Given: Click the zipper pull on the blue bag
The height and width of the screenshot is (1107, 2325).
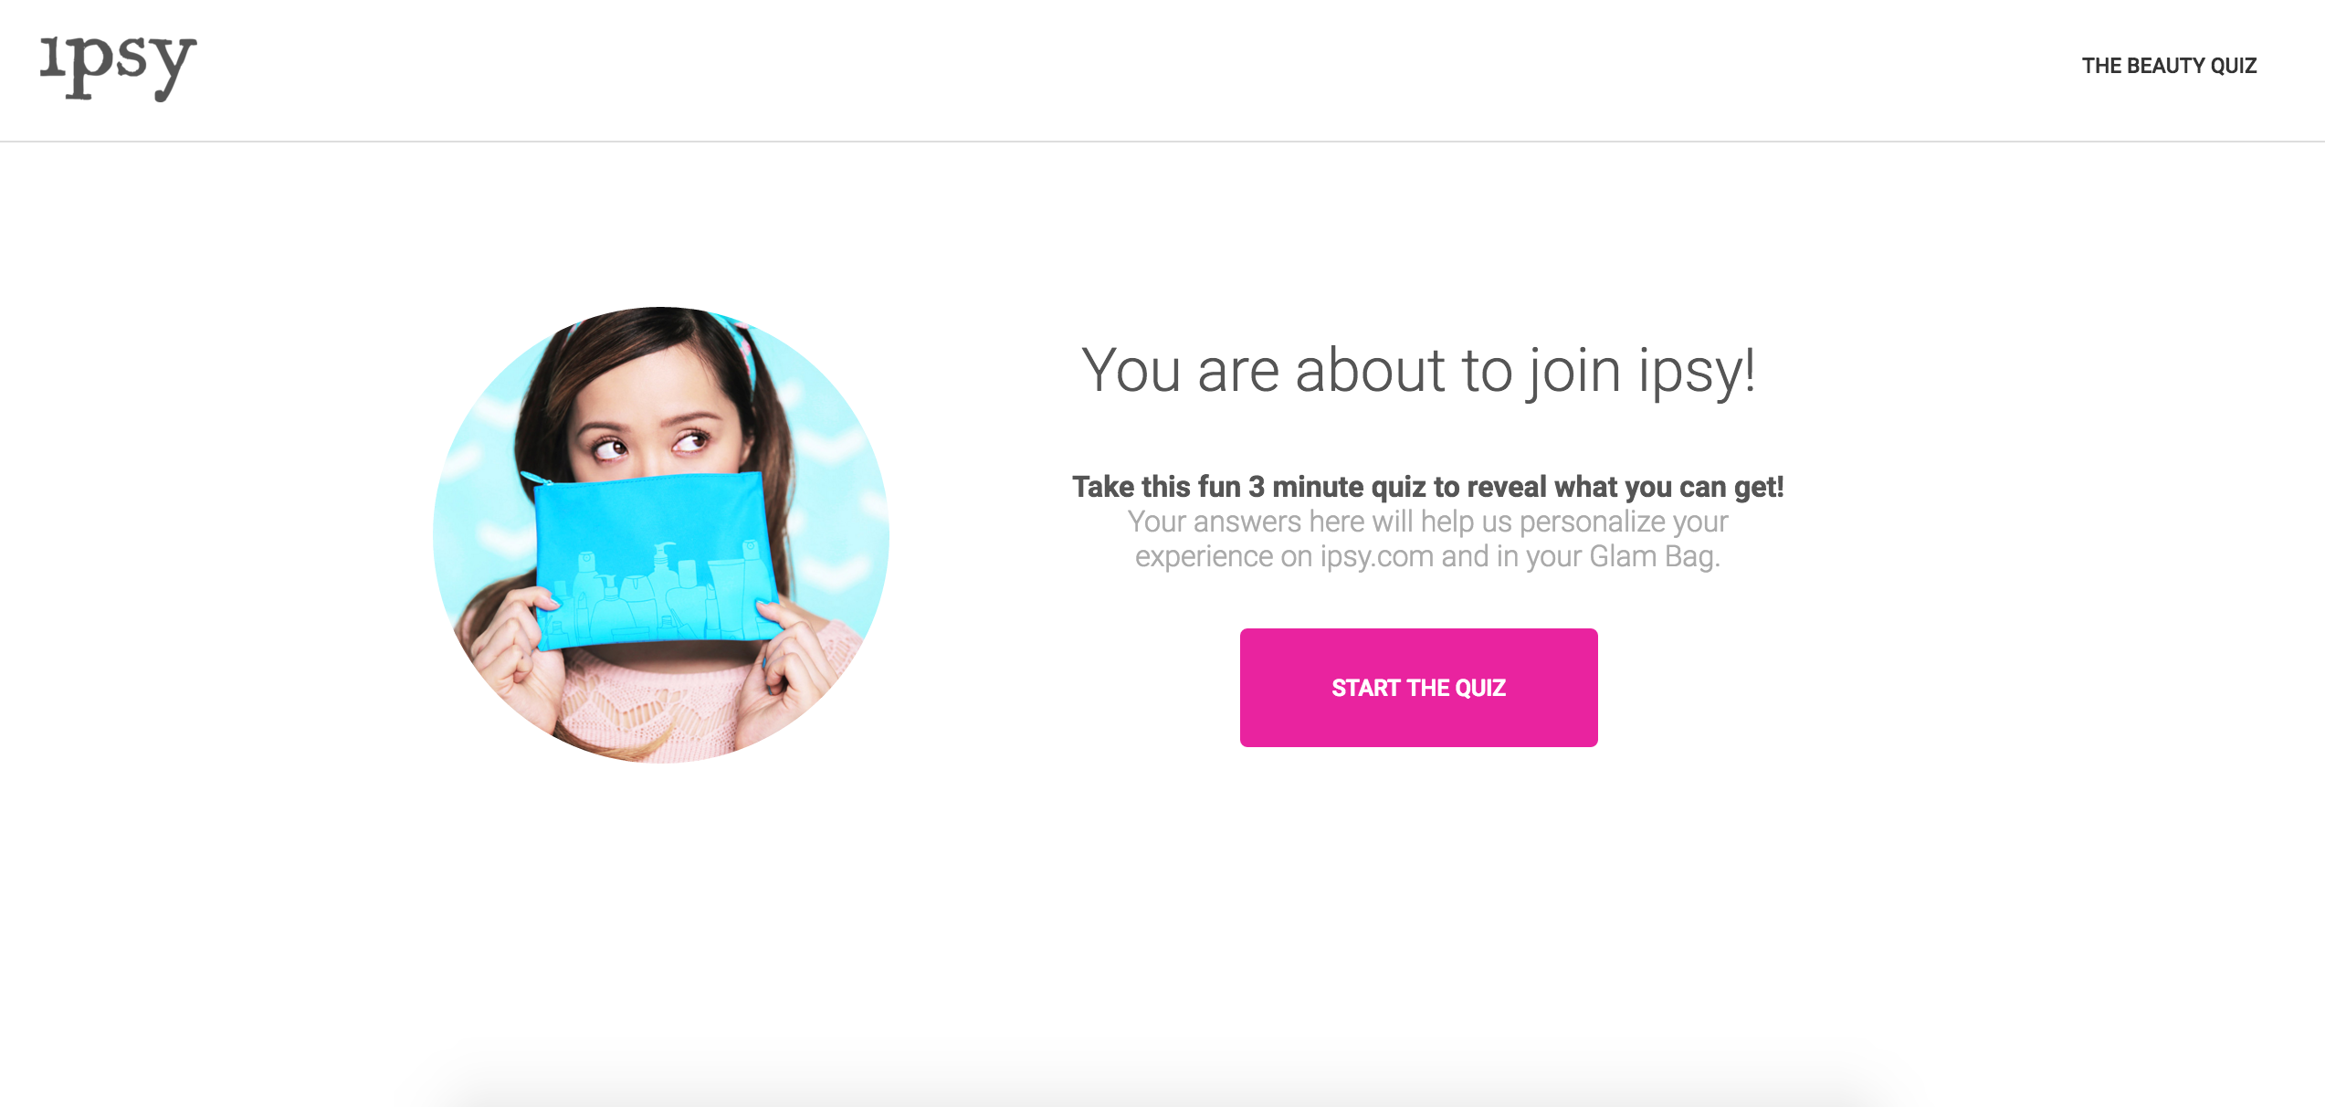Looking at the screenshot, I should coord(534,479).
